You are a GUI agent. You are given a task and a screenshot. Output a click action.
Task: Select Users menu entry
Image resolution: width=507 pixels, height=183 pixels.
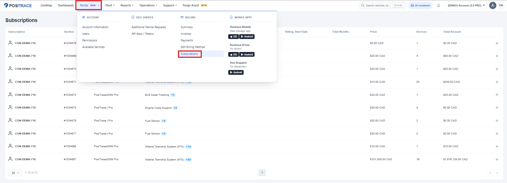86,34
